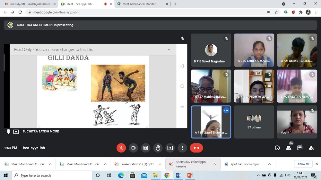
Task: Click the Windows taskbar search box
Action: click(51, 176)
